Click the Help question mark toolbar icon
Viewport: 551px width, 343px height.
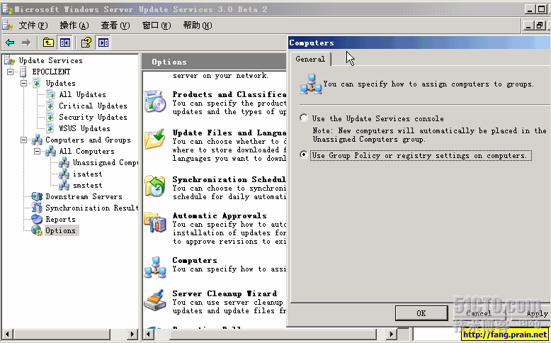pos(86,43)
